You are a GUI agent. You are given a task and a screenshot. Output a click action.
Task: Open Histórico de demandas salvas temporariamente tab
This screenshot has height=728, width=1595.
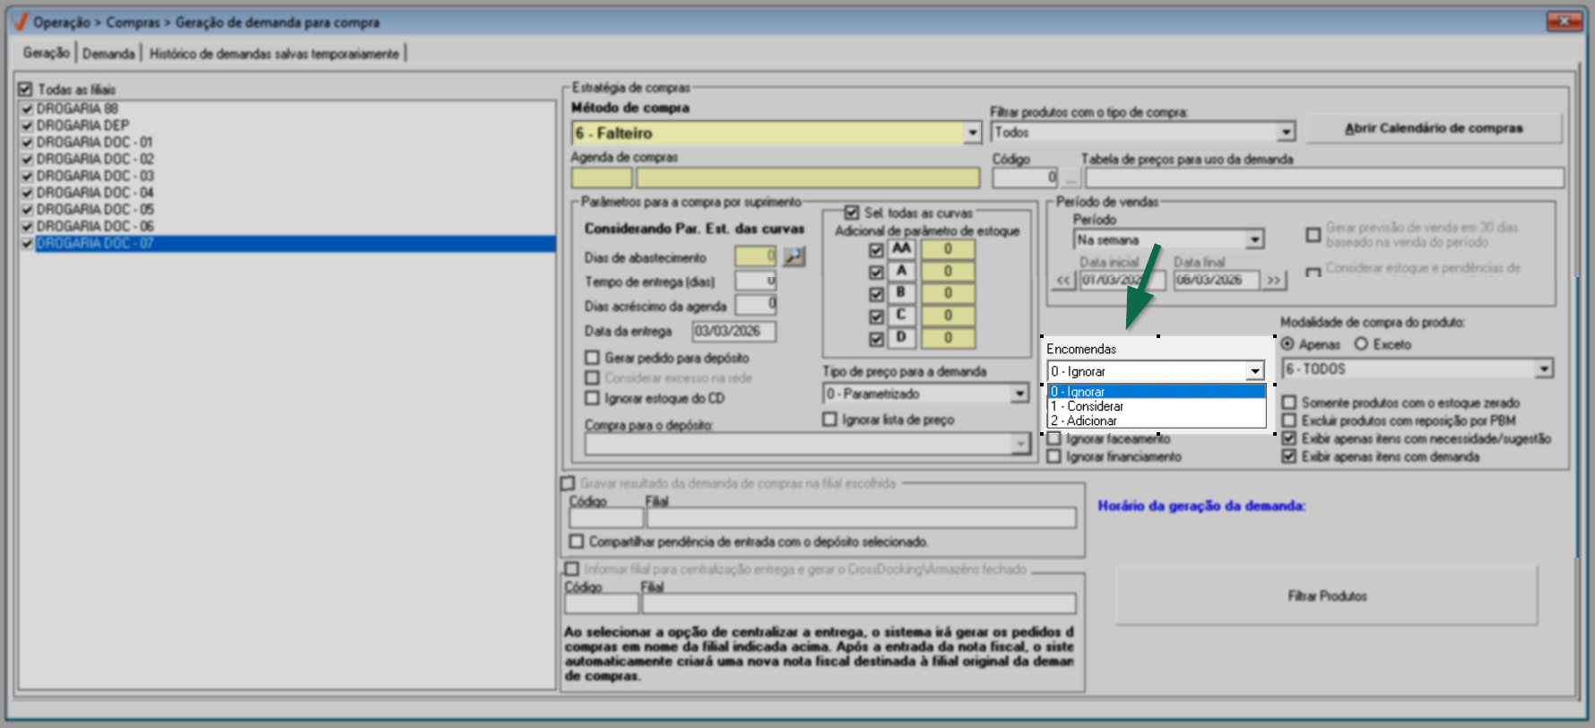[273, 54]
